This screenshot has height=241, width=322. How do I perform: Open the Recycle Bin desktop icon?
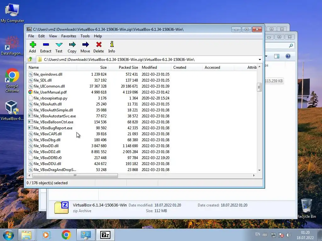[x=307, y=208]
